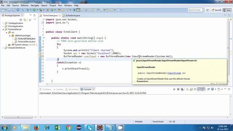Open the Declaration view tab

coord(72,89)
